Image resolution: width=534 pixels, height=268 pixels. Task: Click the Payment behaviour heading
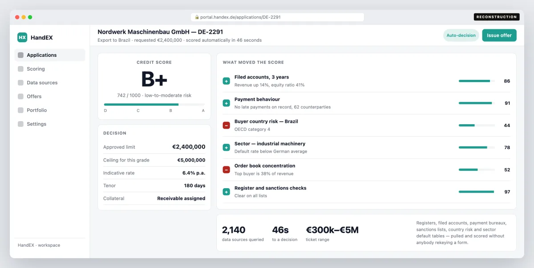(x=257, y=99)
